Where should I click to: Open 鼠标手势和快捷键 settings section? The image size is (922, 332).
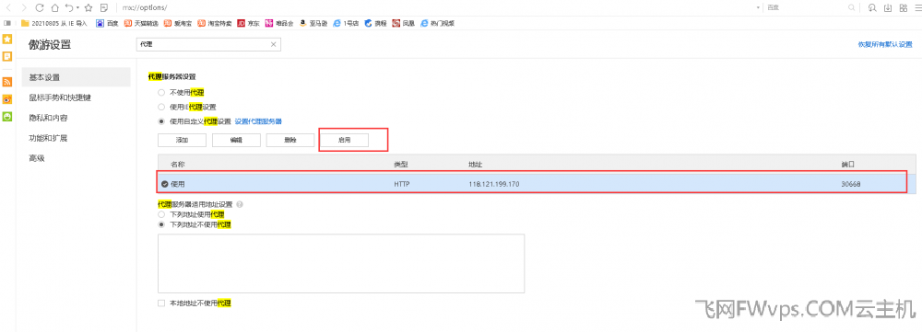coord(60,98)
